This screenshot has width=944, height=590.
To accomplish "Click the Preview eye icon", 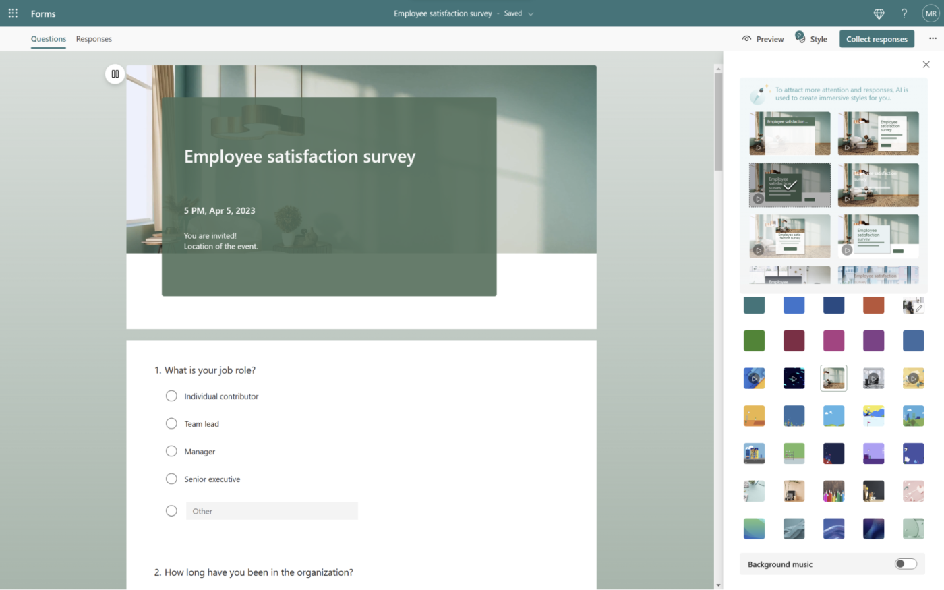I will click(746, 38).
